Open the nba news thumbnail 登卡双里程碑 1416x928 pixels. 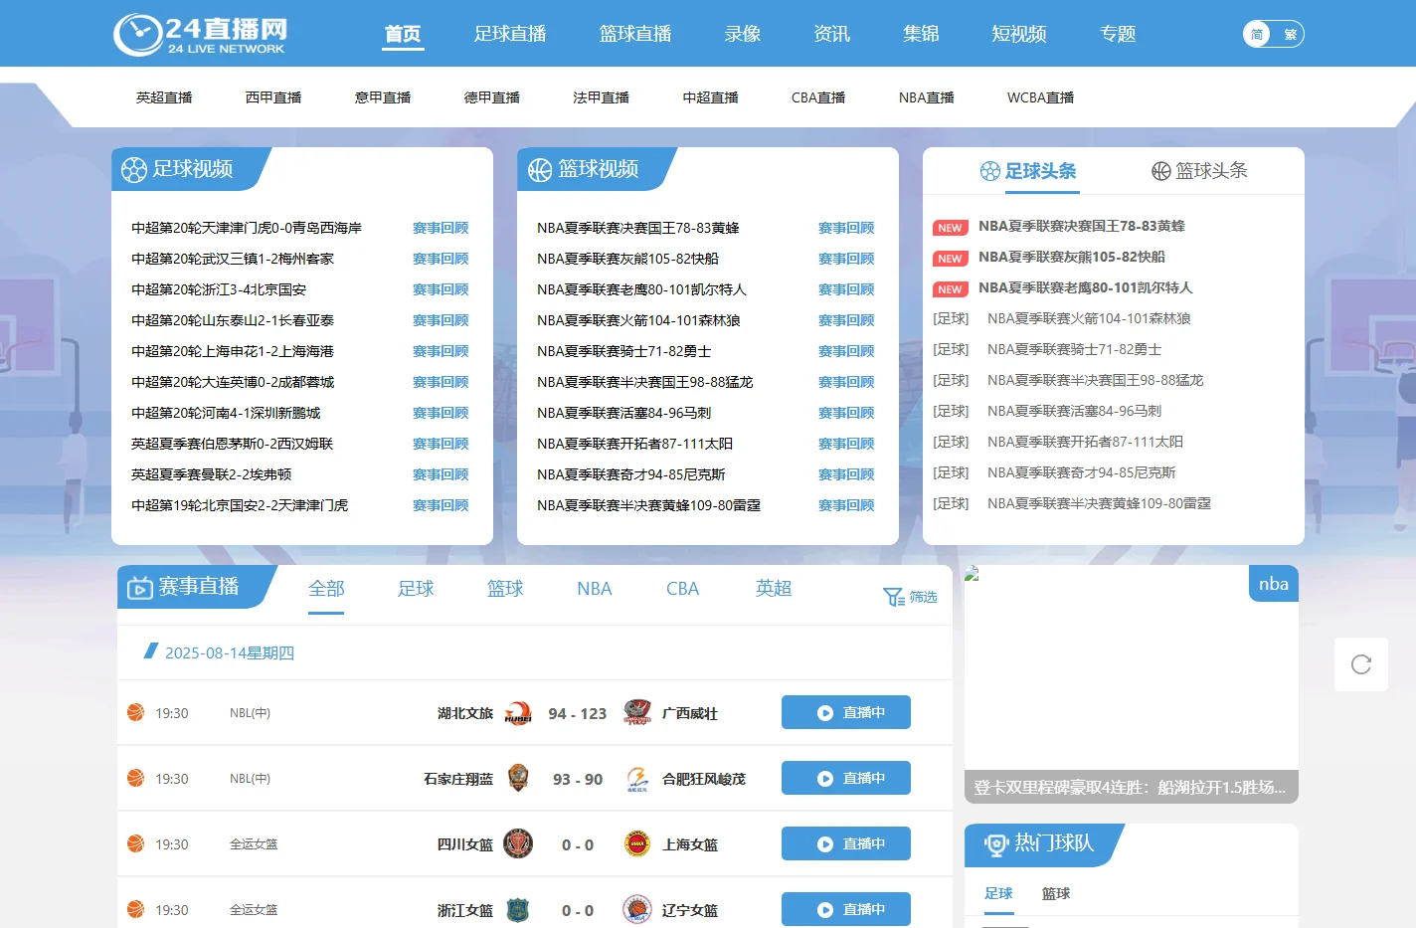click(1132, 684)
